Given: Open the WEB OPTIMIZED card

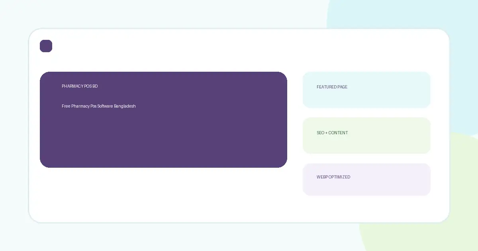Looking at the screenshot, I should [366, 179].
